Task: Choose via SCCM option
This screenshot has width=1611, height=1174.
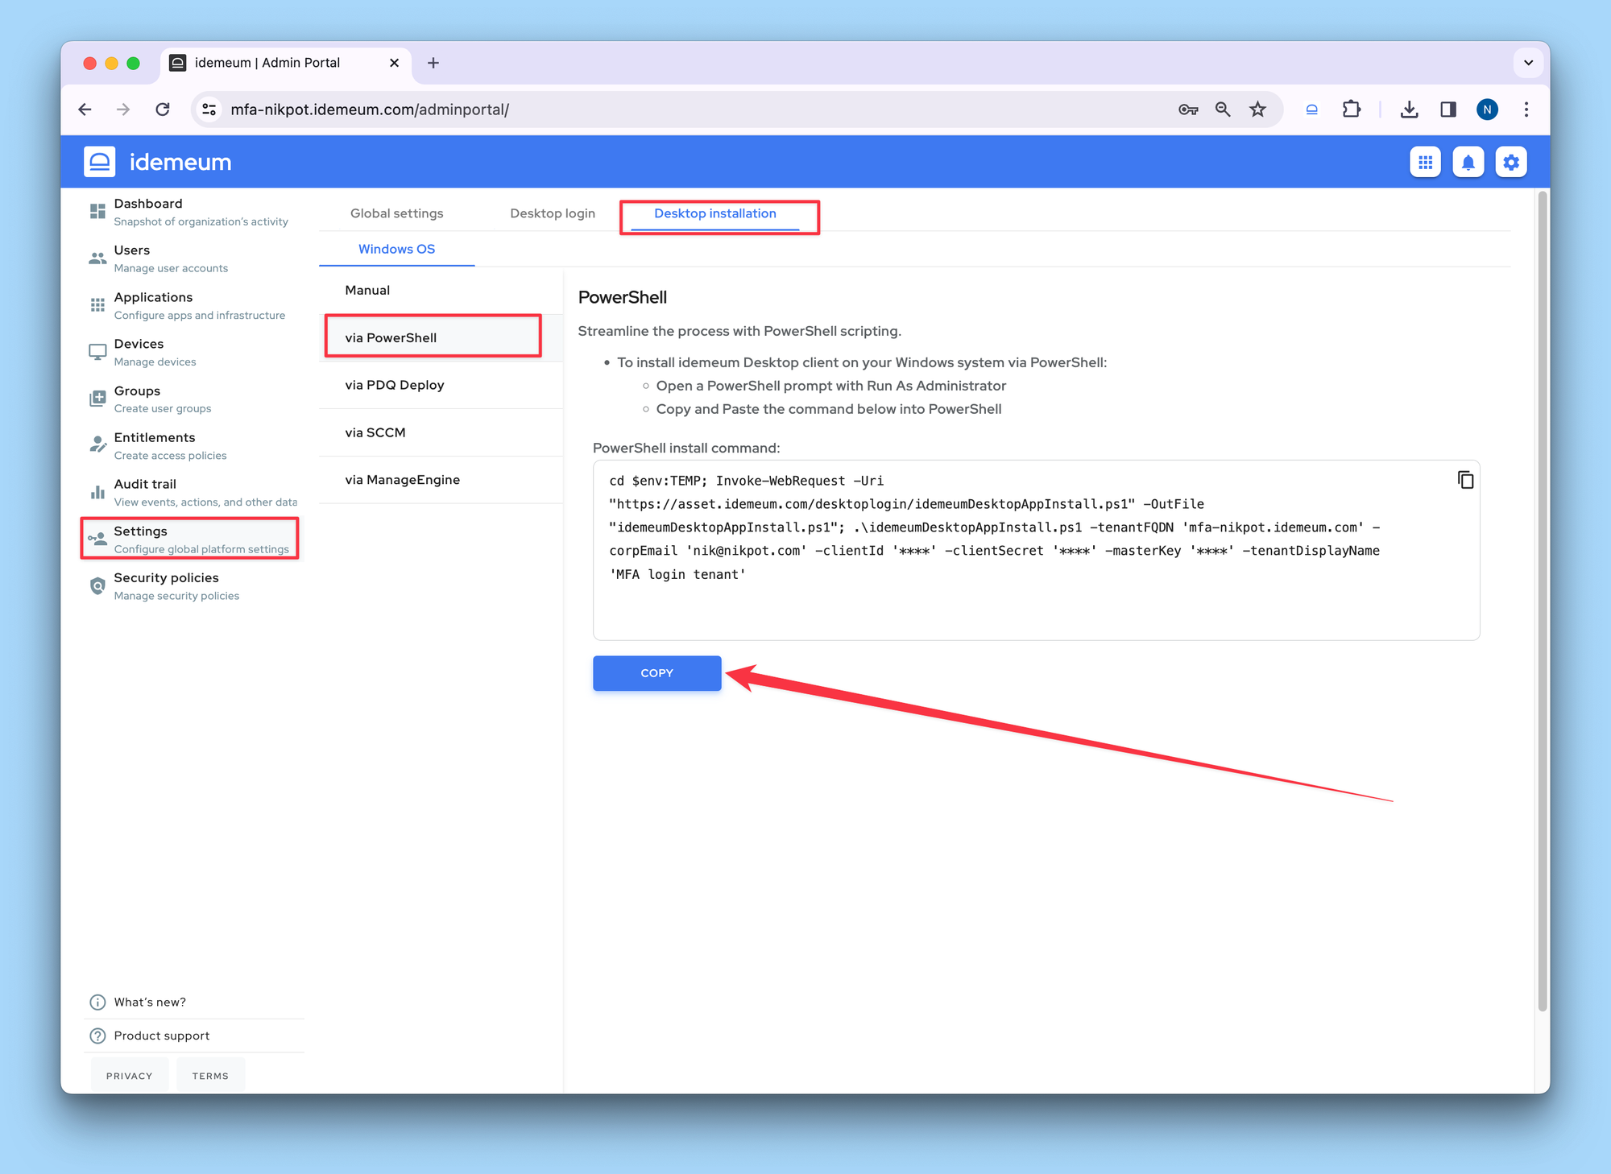Action: pos(441,432)
